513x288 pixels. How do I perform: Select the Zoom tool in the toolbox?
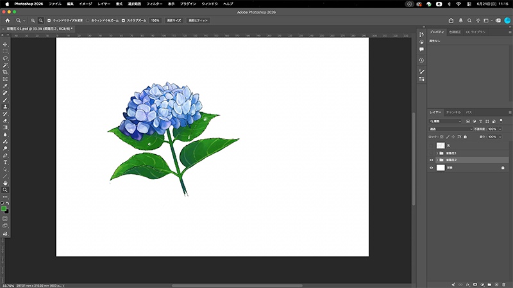[5, 190]
